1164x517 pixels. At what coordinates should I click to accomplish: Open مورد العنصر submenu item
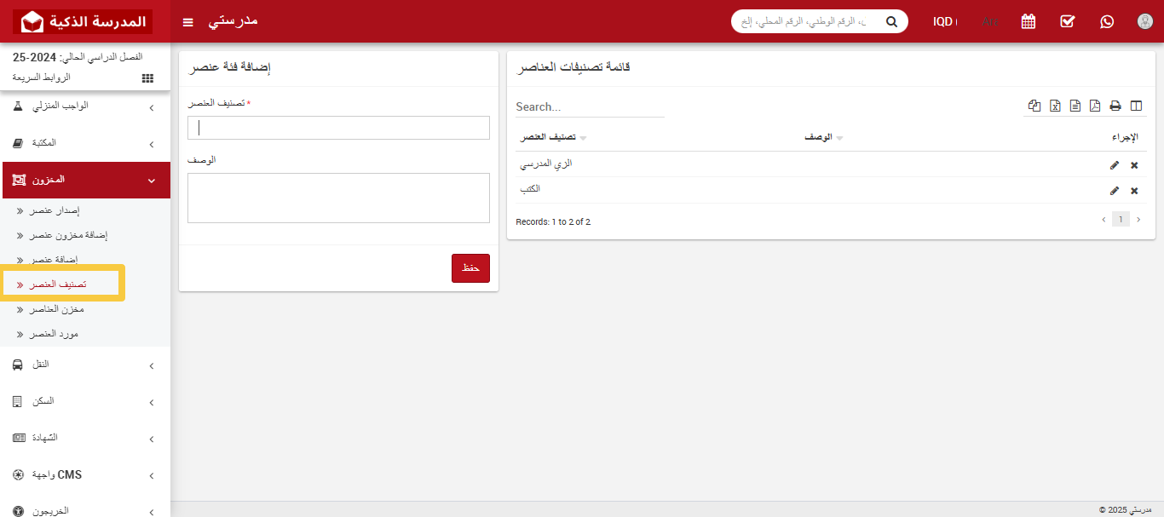pos(56,334)
